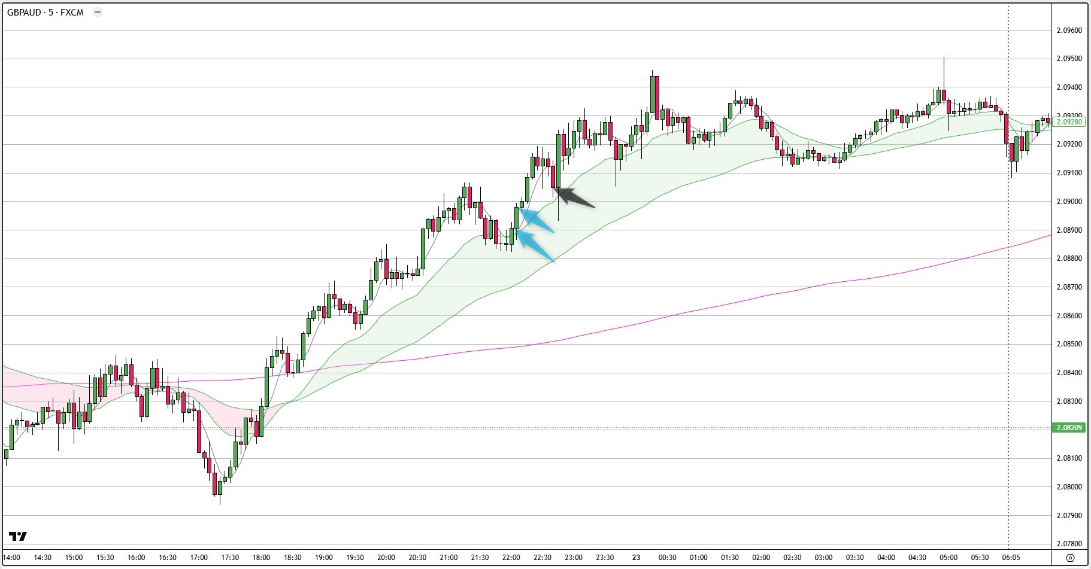This screenshot has width=1091, height=569.
Task: Click the 06:05 time axis label
Action: (1011, 558)
